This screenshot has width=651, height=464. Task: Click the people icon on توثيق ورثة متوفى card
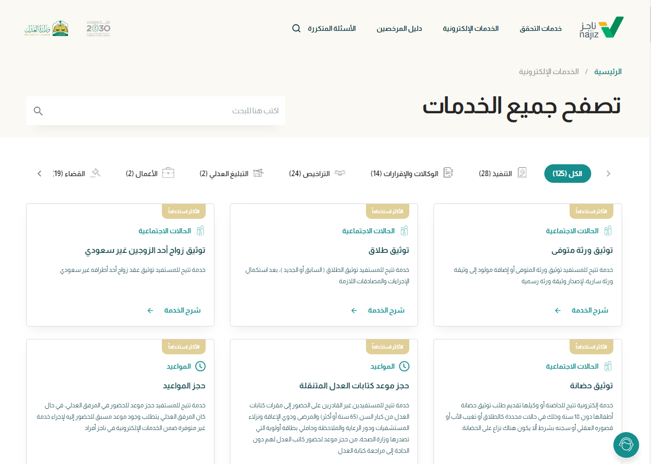(x=608, y=231)
